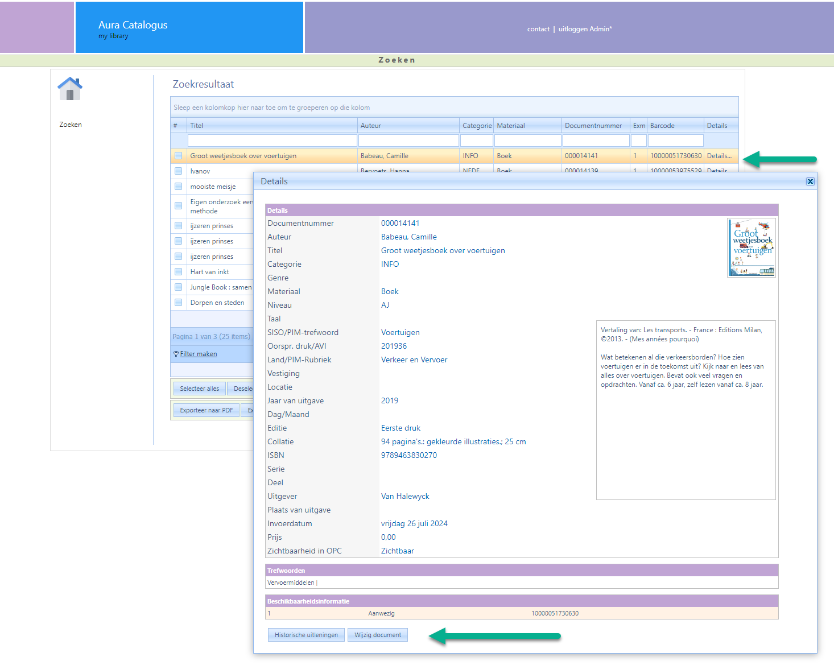The width and height of the screenshot is (834, 665).
Task: Click the home icon in the sidebar
Action: tap(70, 89)
